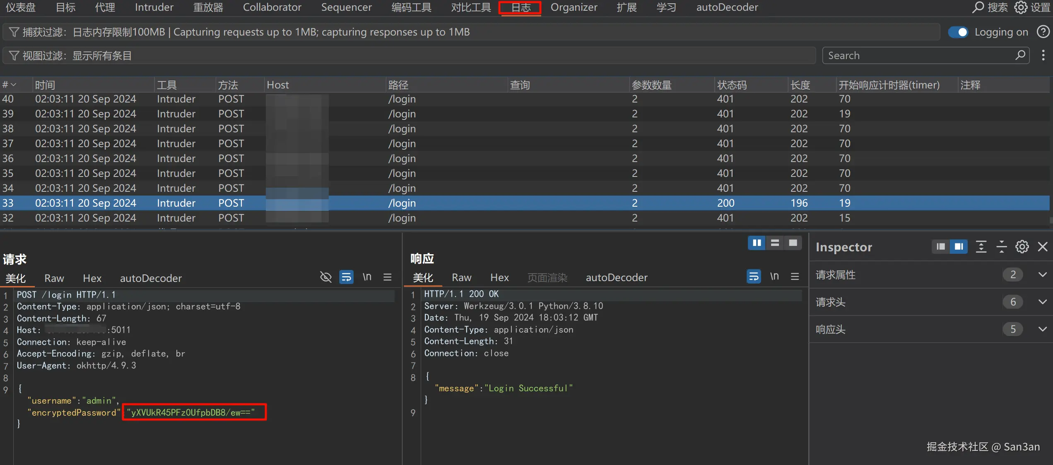The width and height of the screenshot is (1053, 465).
Task: Toggle line wrap in the request panel
Action: [346, 277]
